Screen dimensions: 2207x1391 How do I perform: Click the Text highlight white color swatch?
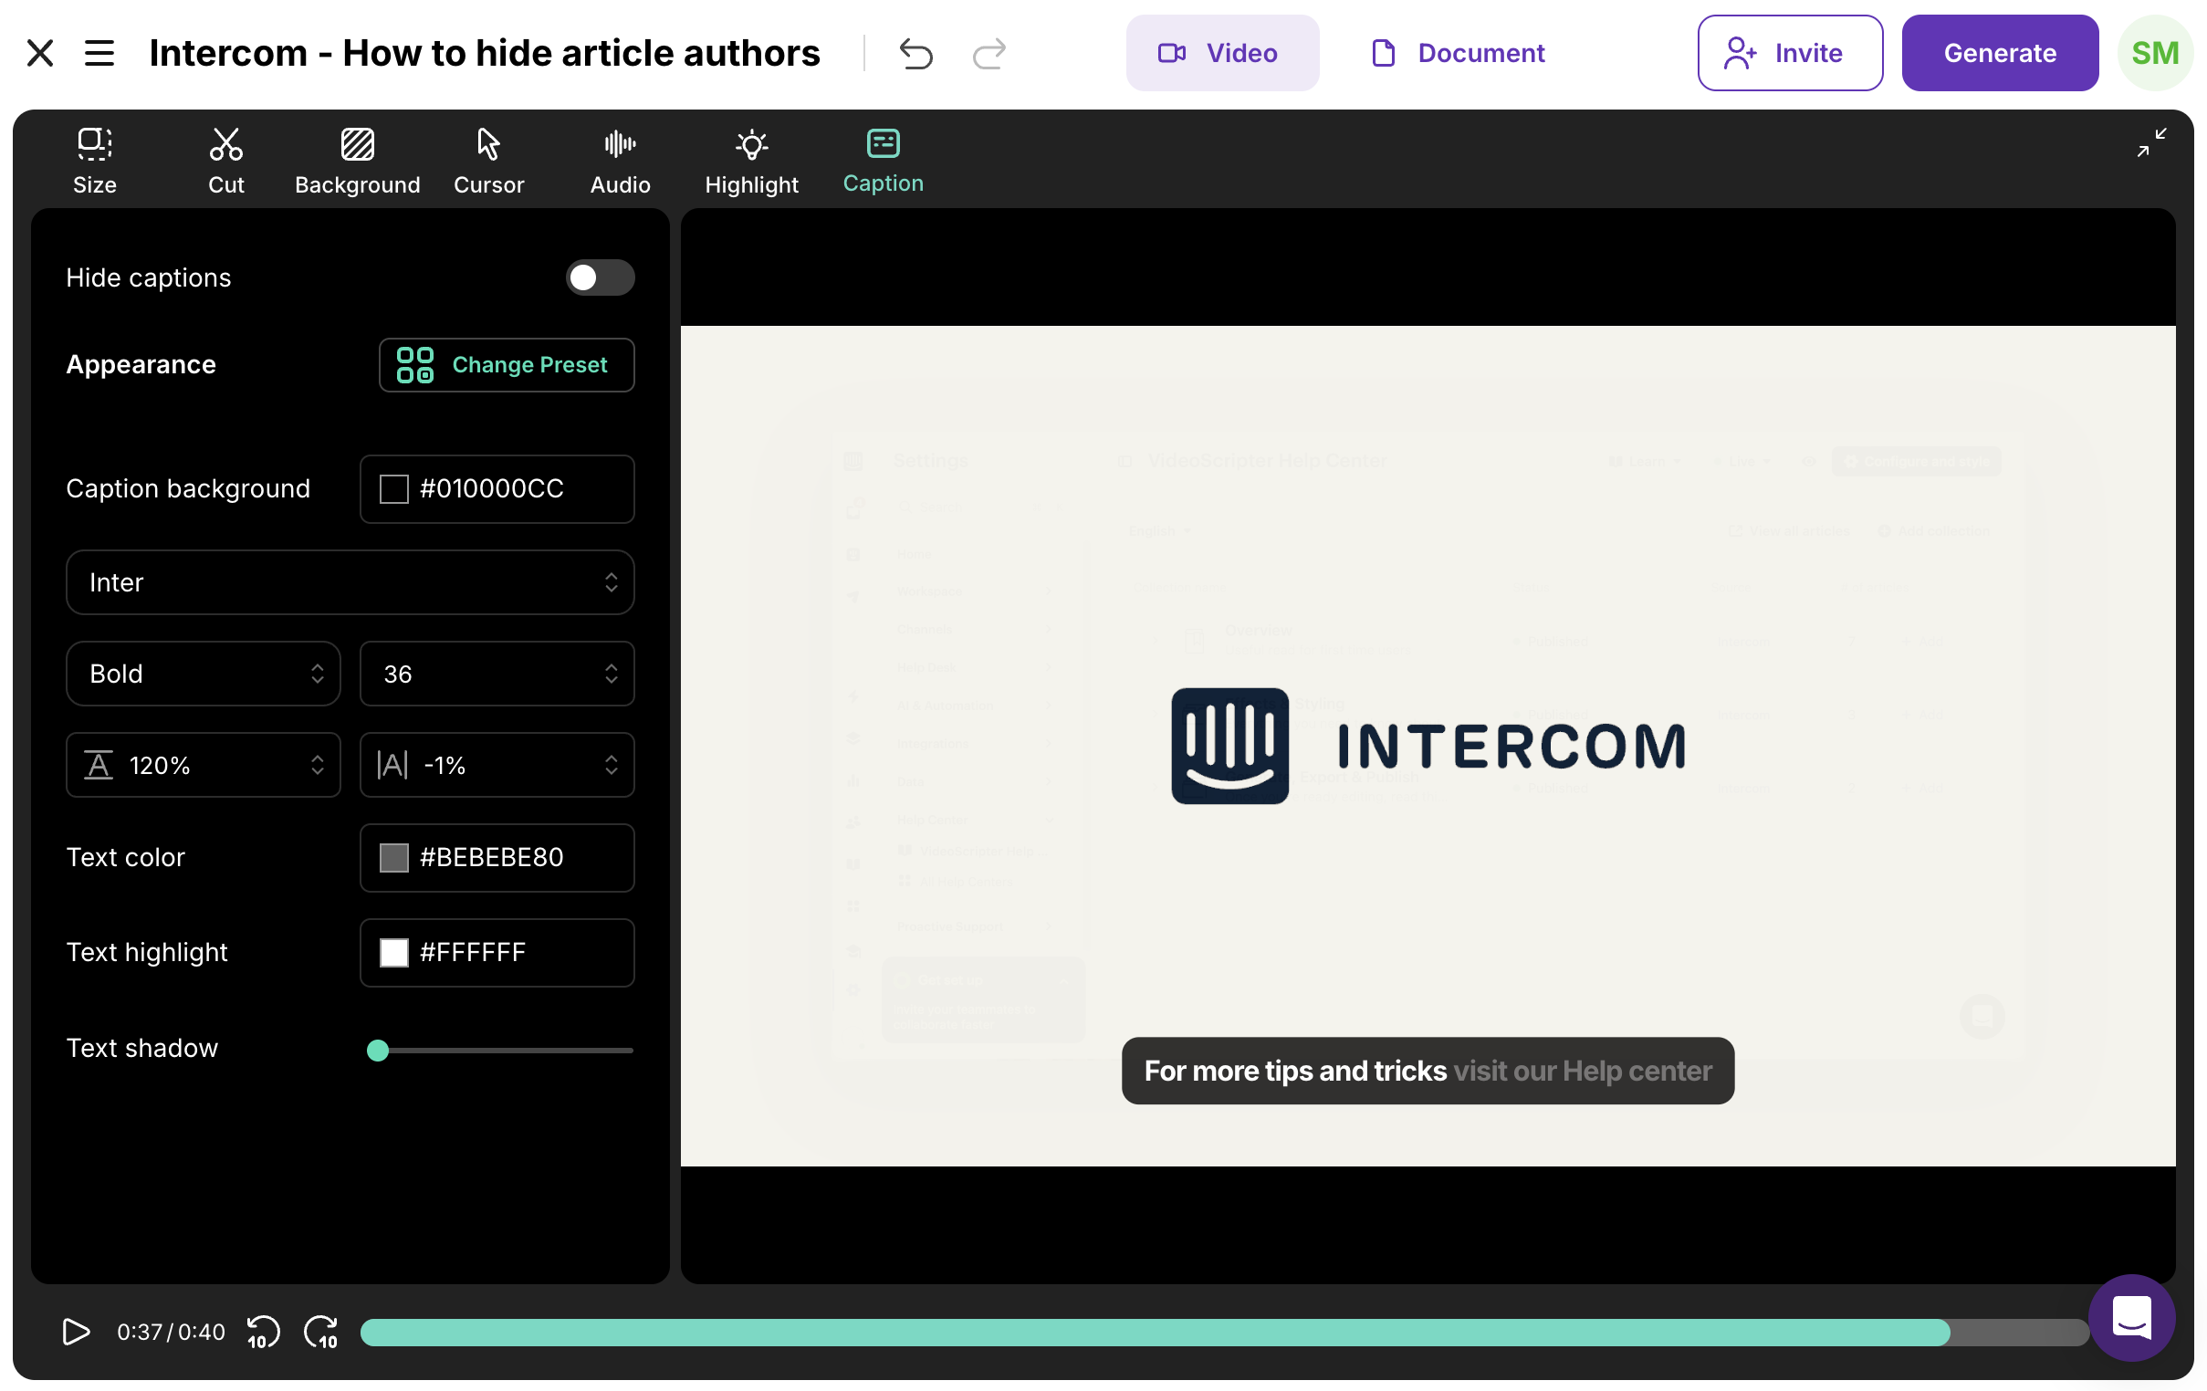point(394,953)
